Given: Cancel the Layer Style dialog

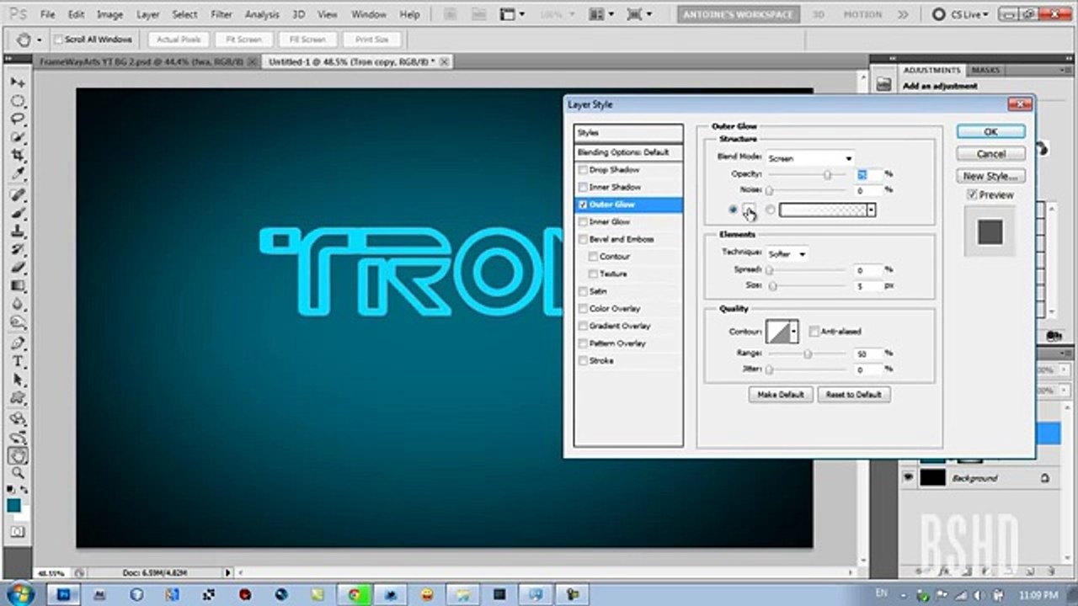Looking at the screenshot, I should click(x=990, y=154).
